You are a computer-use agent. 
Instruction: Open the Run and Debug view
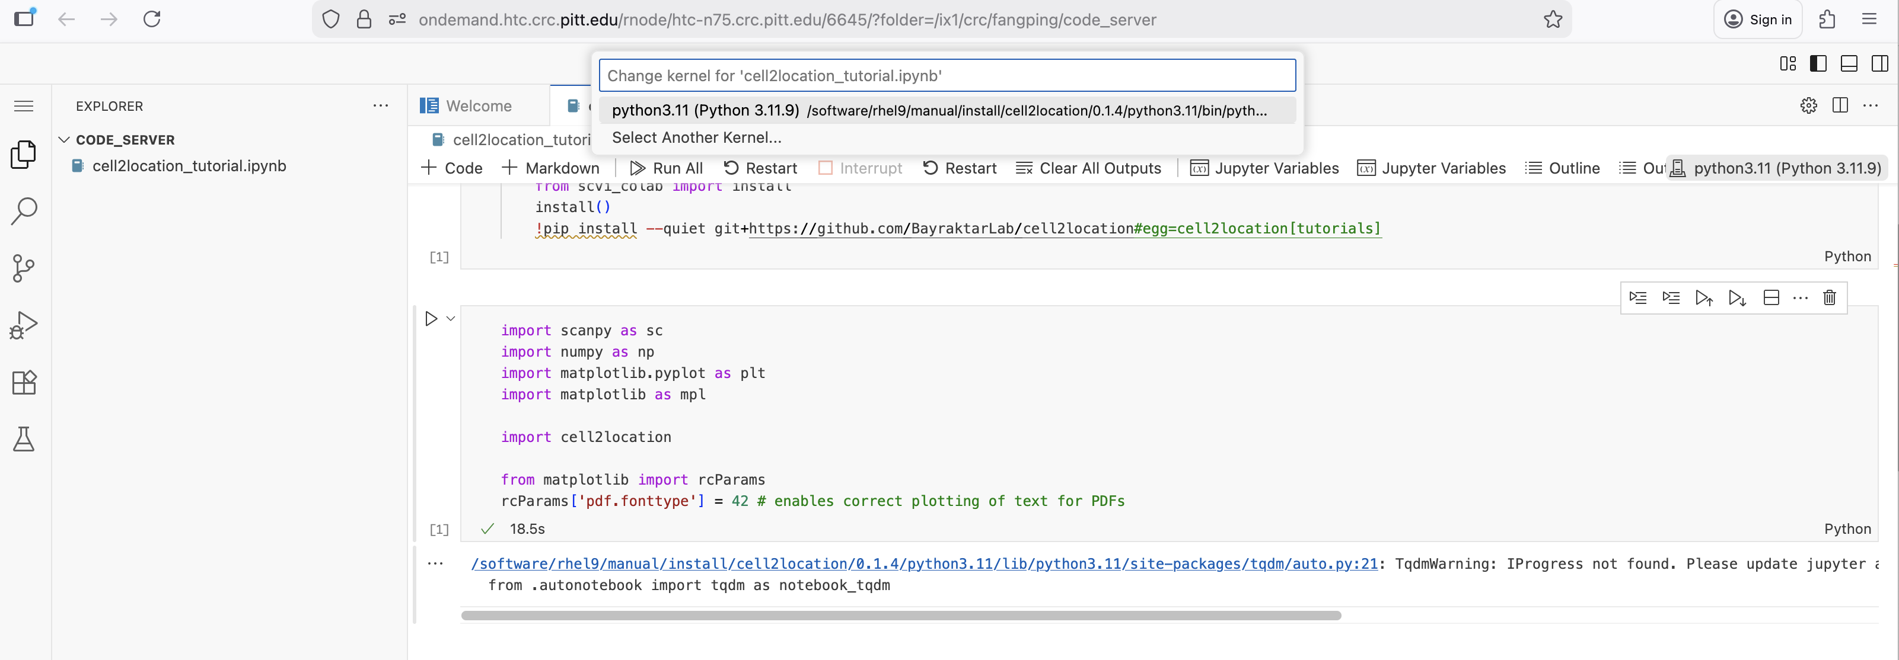(24, 325)
